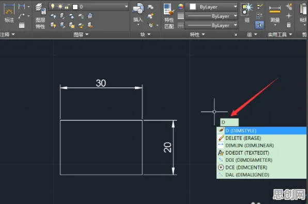Click the thaw all layers icon
Screen dimensions: 308x204
71,25
